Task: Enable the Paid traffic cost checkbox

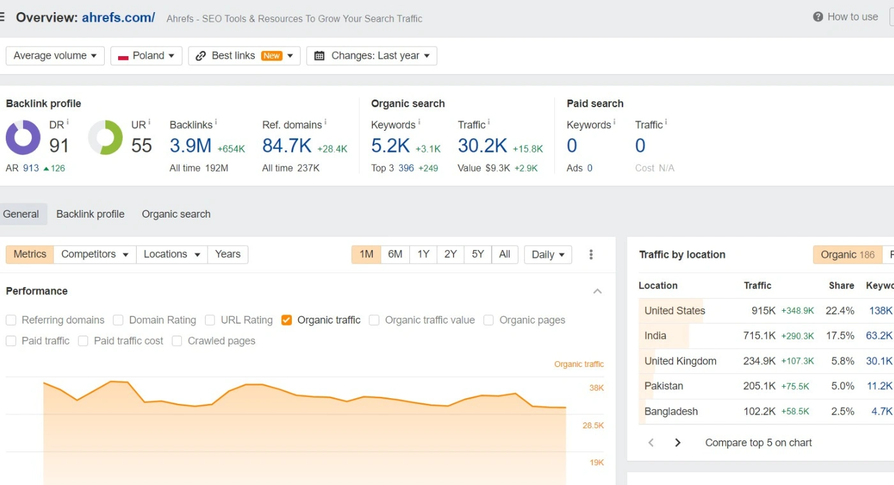Action: click(83, 341)
